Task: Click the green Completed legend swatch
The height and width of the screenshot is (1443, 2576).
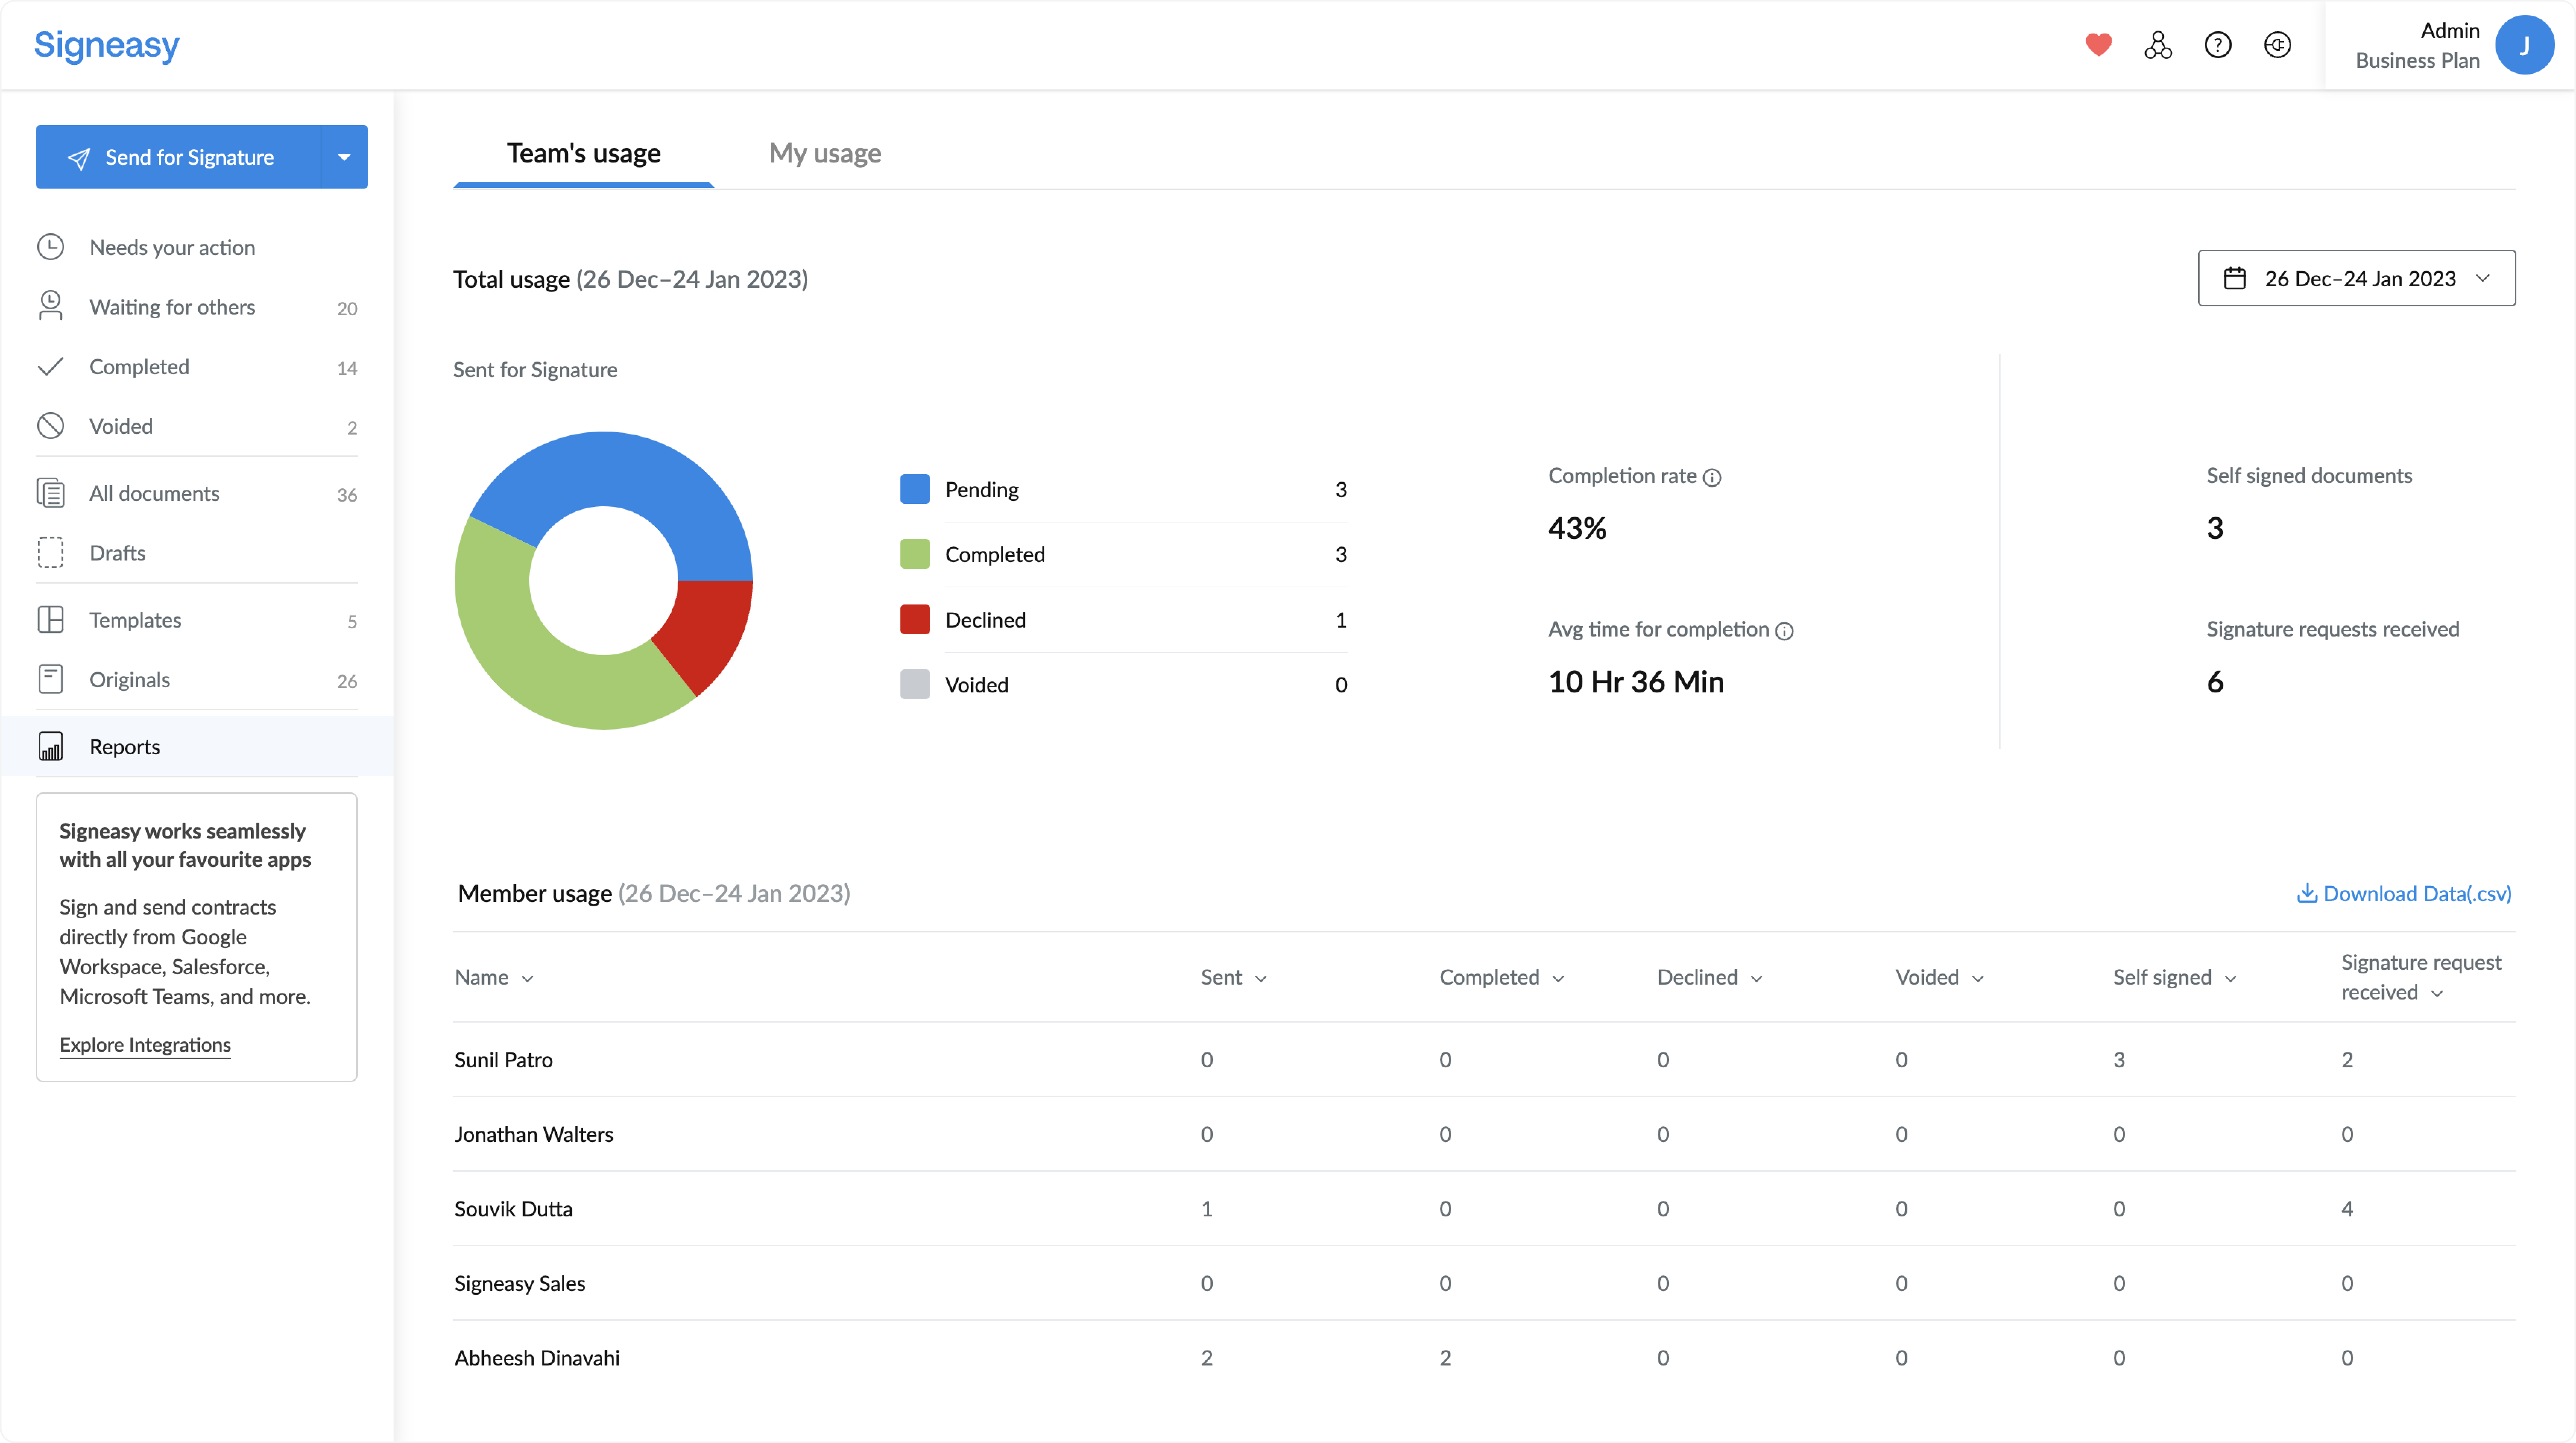Action: pos(915,554)
